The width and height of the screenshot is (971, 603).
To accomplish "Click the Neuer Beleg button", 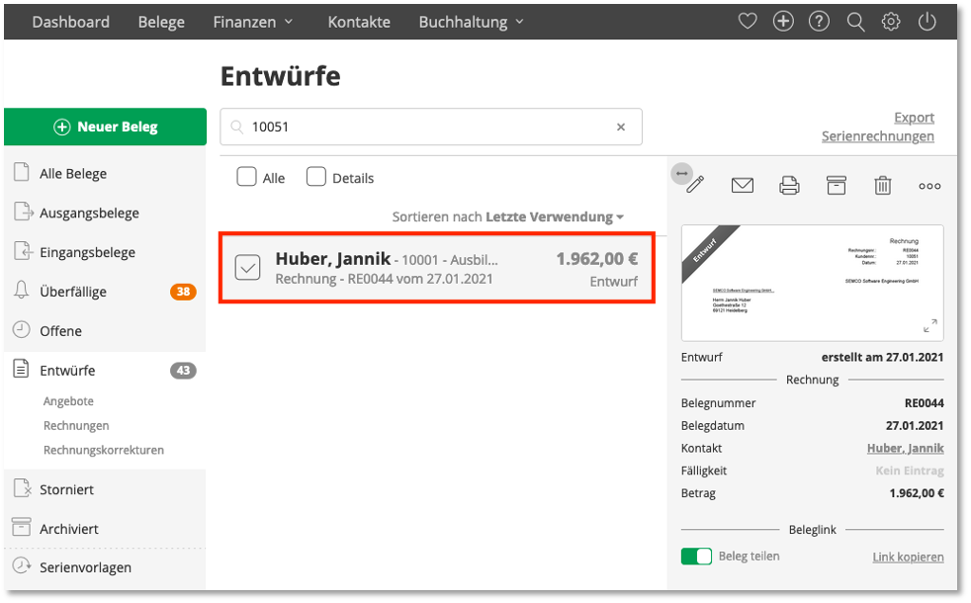I will tap(105, 127).
